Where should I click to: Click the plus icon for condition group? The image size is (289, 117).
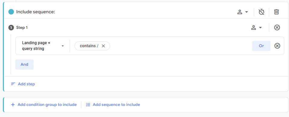click(x=13, y=105)
